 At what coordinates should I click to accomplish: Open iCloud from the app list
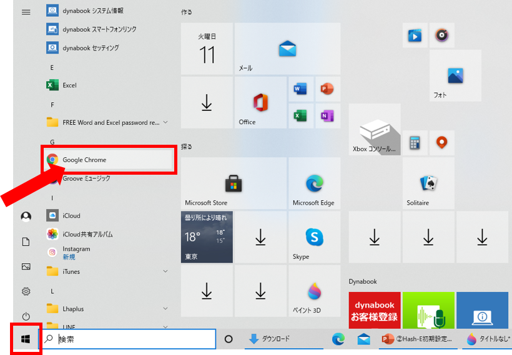(x=109, y=216)
